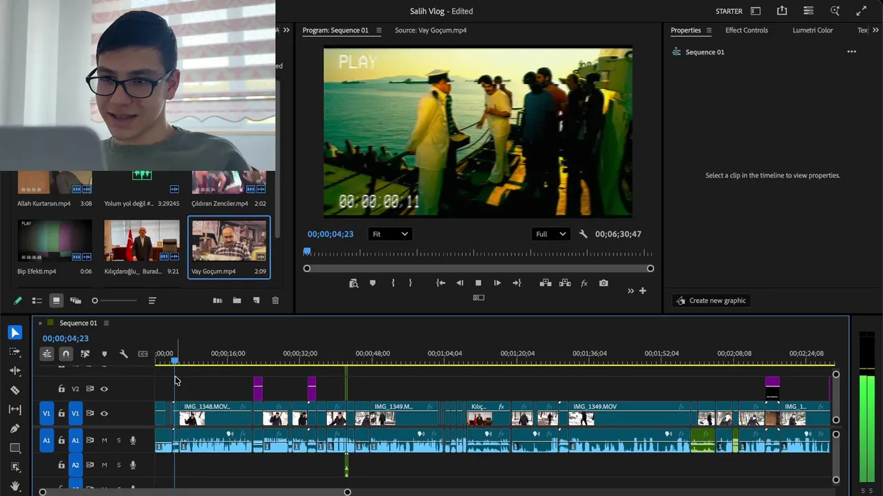The width and height of the screenshot is (883, 496).
Task: Solo the A1 audio track
Action: [119, 440]
